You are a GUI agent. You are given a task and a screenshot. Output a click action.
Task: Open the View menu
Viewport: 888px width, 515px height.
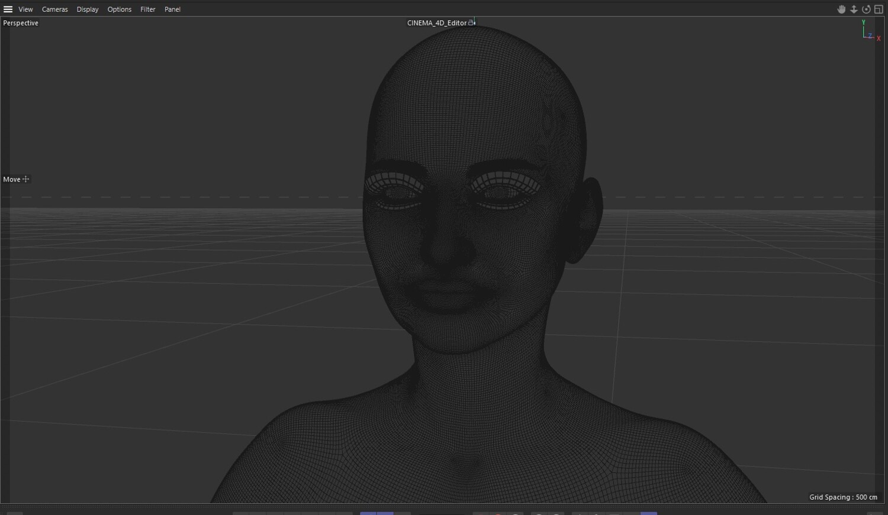coord(25,9)
